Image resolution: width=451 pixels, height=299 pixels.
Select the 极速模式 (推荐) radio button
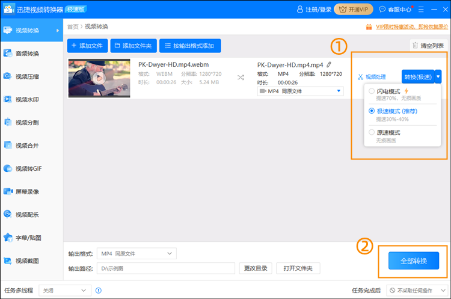[x=372, y=111]
